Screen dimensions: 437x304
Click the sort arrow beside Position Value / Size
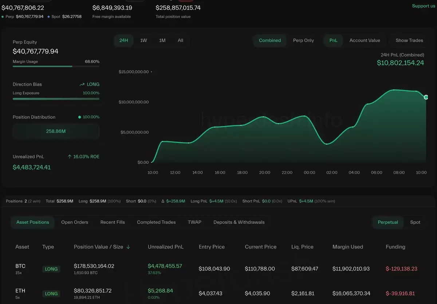128,247
